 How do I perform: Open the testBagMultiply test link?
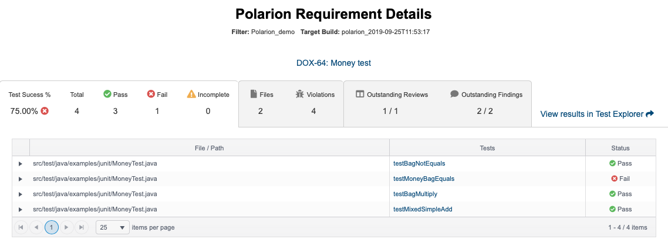pos(416,194)
